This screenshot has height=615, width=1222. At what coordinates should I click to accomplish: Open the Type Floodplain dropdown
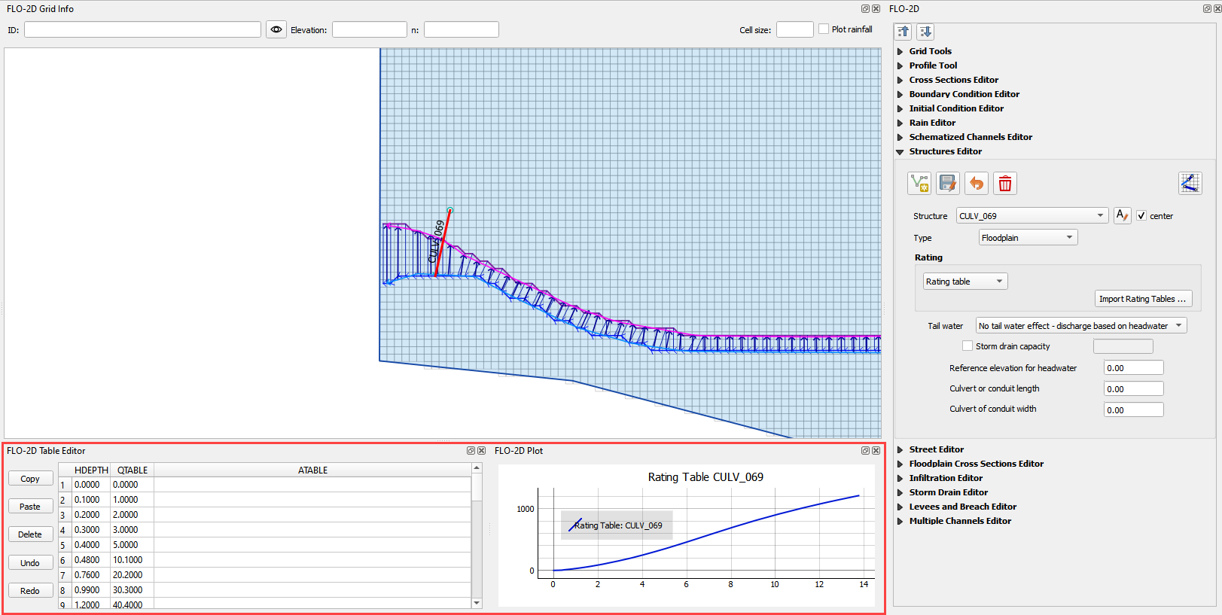point(1028,238)
